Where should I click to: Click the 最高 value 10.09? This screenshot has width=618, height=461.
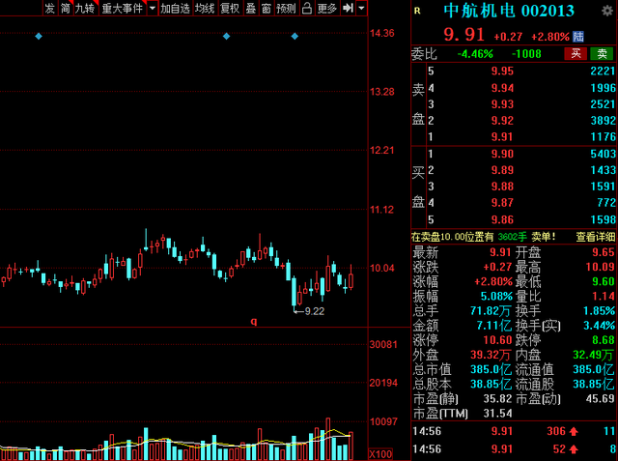click(601, 267)
